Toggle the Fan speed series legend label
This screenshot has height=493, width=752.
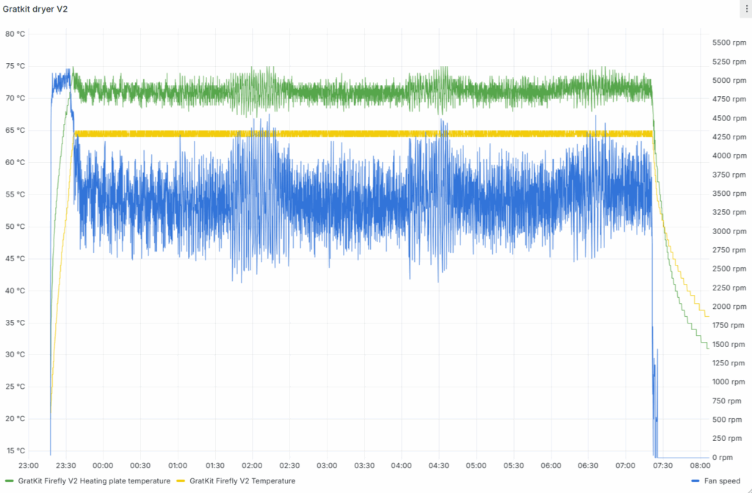721,481
